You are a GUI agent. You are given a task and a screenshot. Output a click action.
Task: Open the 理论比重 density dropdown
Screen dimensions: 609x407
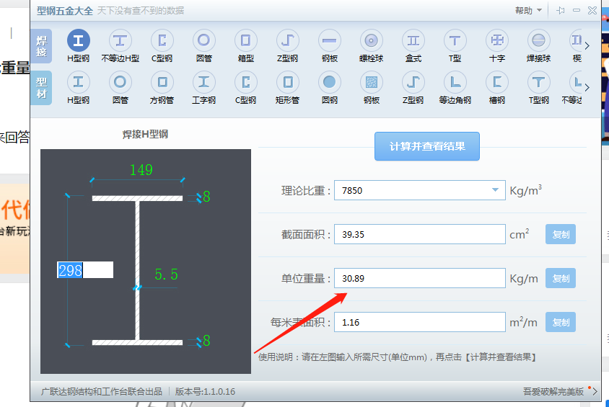click(495, 190)
